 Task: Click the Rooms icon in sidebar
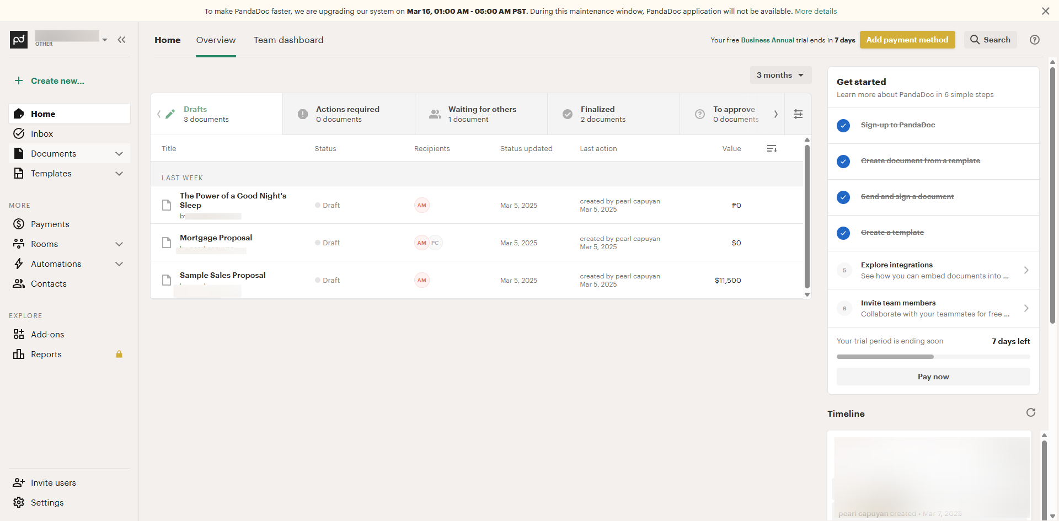tap(19, 244)
